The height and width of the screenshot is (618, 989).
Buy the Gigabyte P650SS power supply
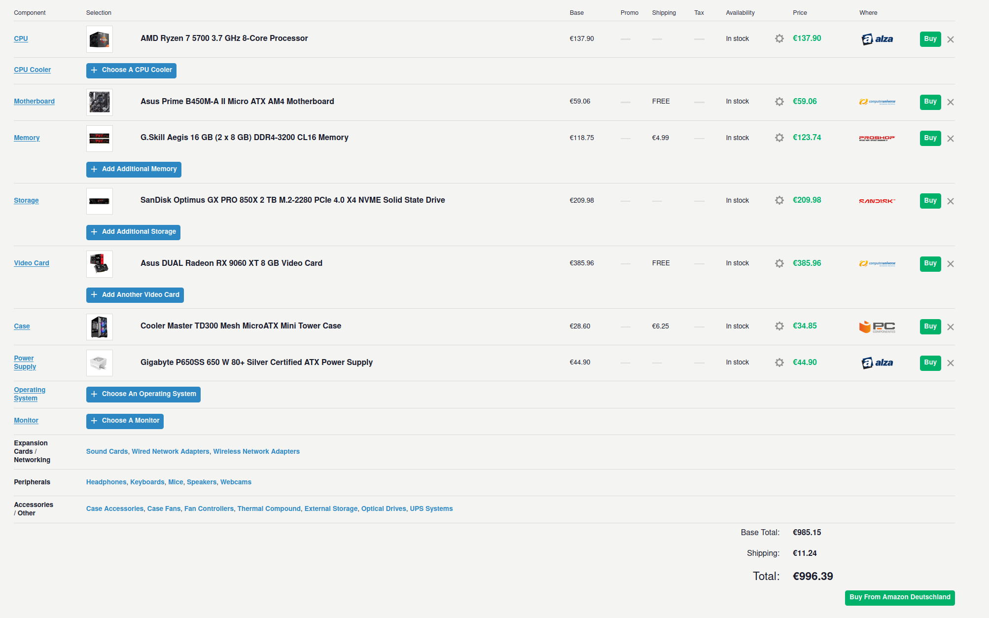tap(930, 363)
